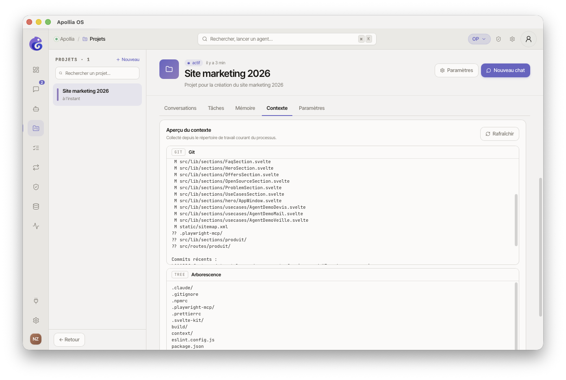Click the Apollia logo in the sidebar
The image size is (566, 380).
click(x=36, y=44)
